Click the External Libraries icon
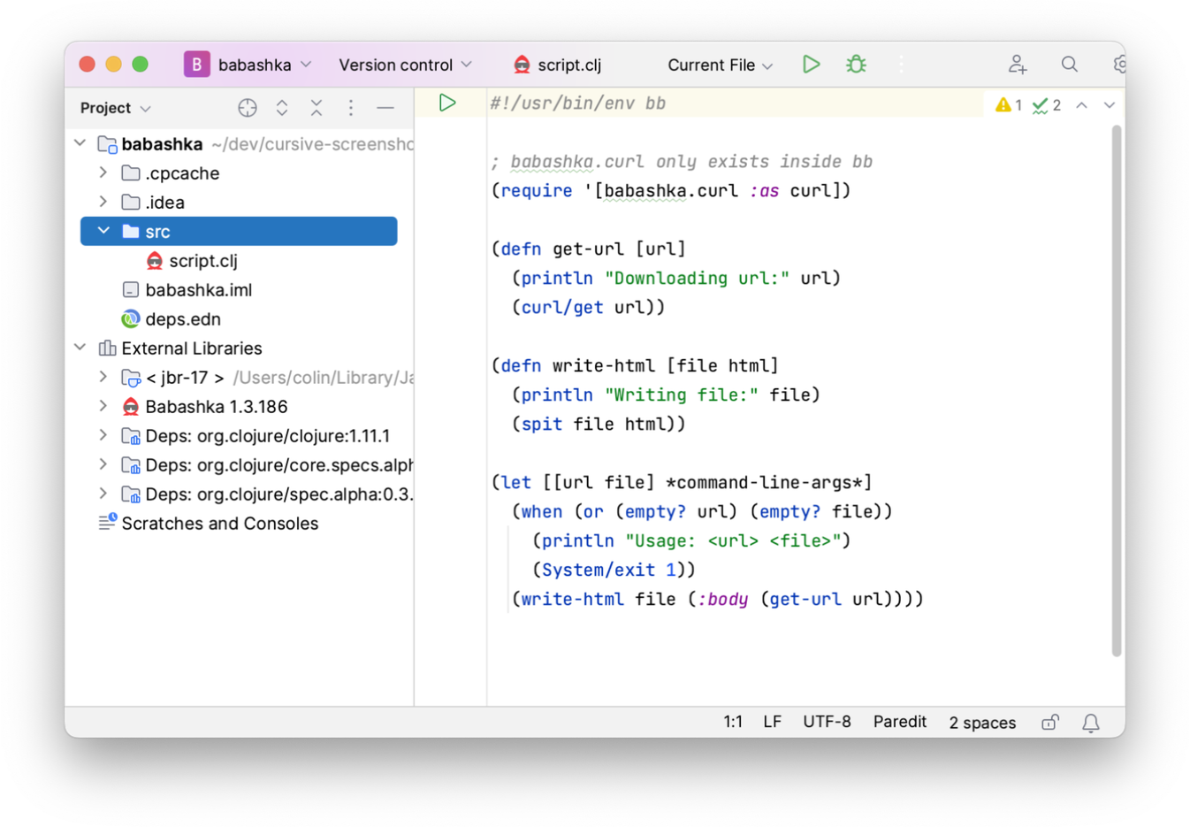Screen dimensions: 1190x827 107,348
